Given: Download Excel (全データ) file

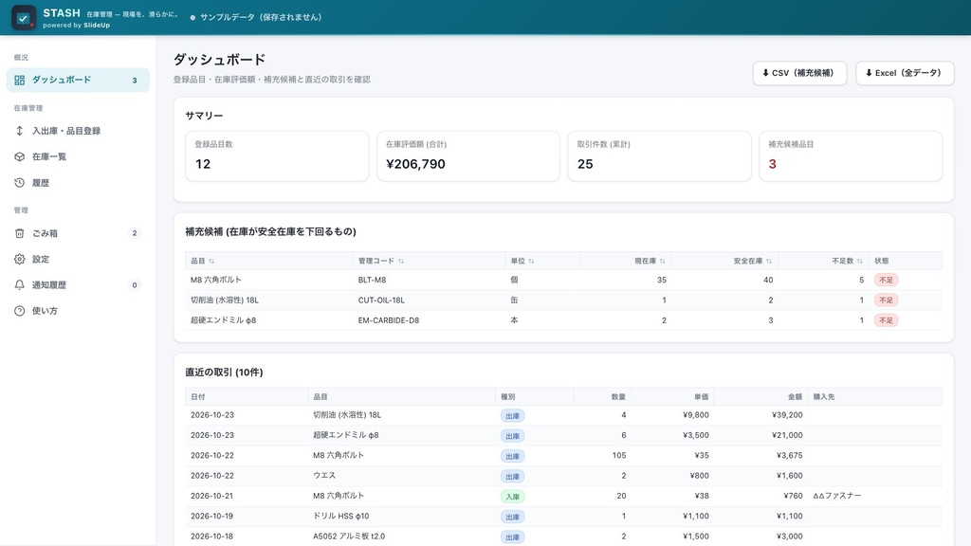Looking at the screenshot, I should point(905,73).
